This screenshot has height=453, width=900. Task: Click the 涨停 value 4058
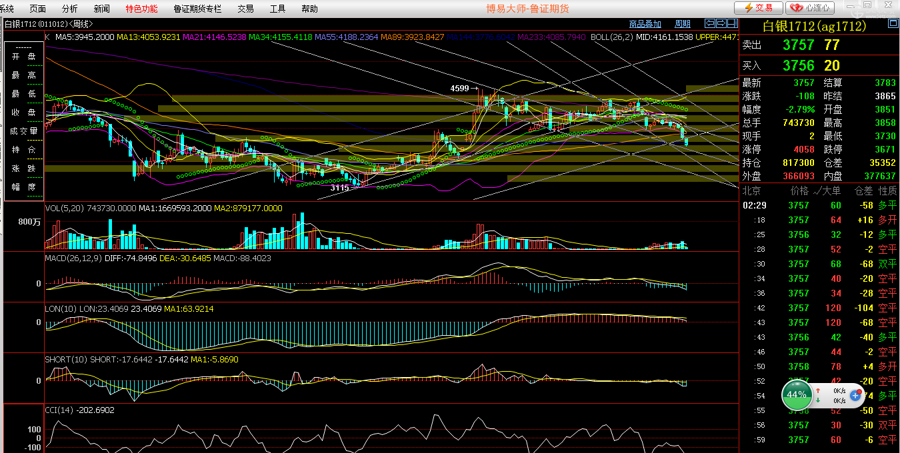coord(804,149)
